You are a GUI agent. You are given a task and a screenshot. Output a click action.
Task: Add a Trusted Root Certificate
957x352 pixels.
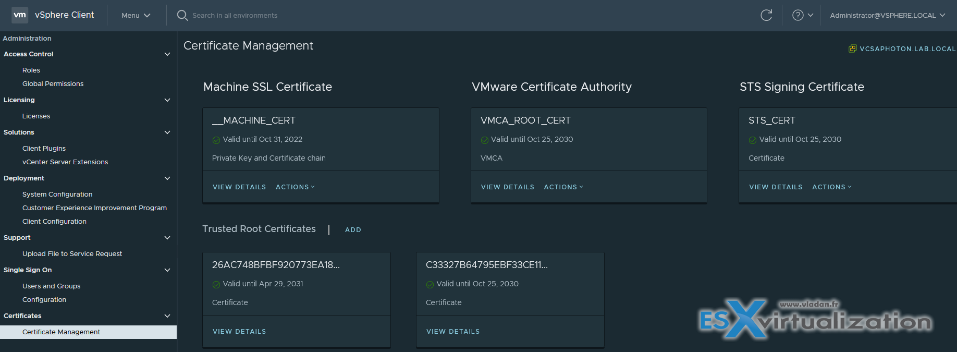click(353, 229)
